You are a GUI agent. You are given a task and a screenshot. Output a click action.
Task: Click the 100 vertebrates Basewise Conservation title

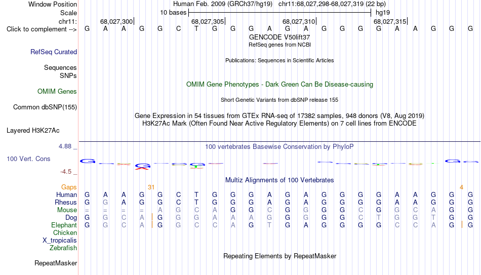click(x=279, y=147)
